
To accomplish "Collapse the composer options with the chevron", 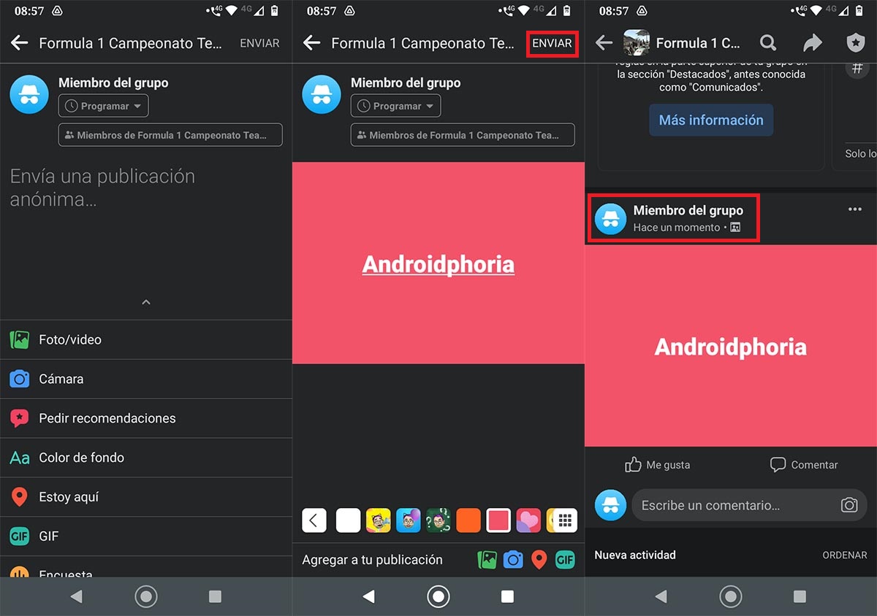I will pos(145,301).
